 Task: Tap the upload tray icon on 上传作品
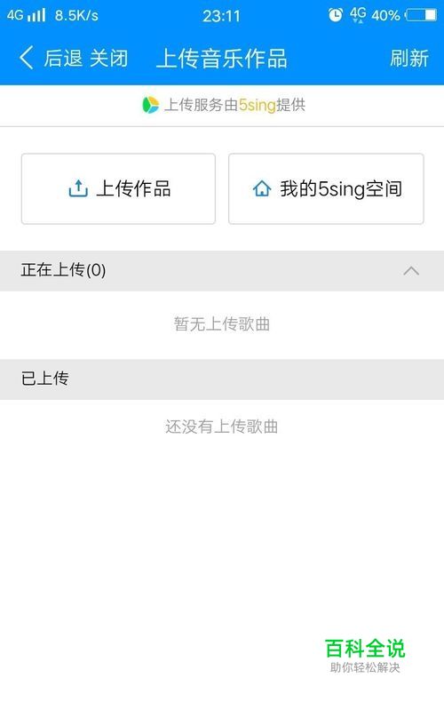pyautogui.click(x=78, y=188)
